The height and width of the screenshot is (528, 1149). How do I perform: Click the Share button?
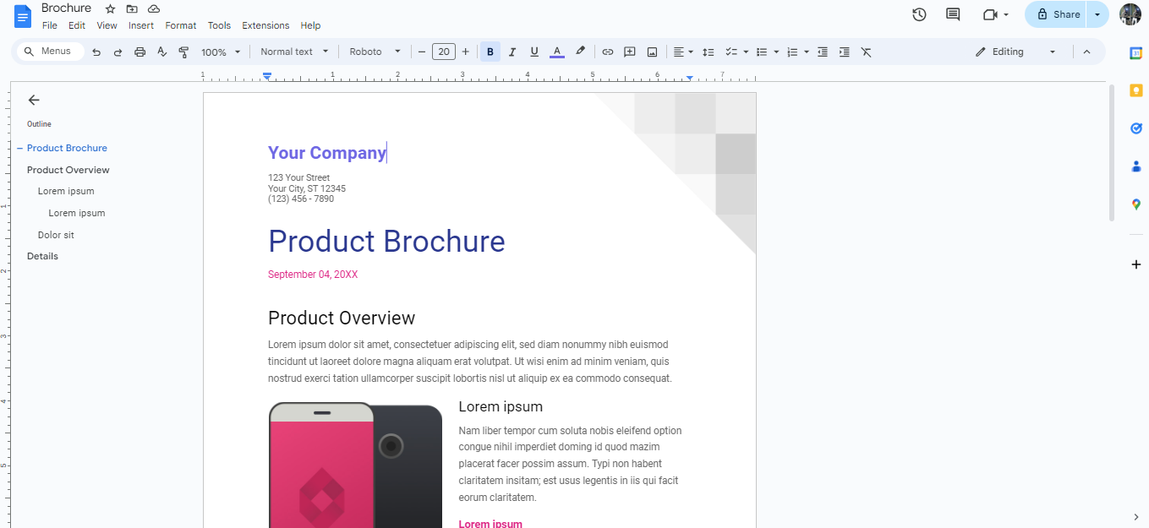(x=1057, y=14)
